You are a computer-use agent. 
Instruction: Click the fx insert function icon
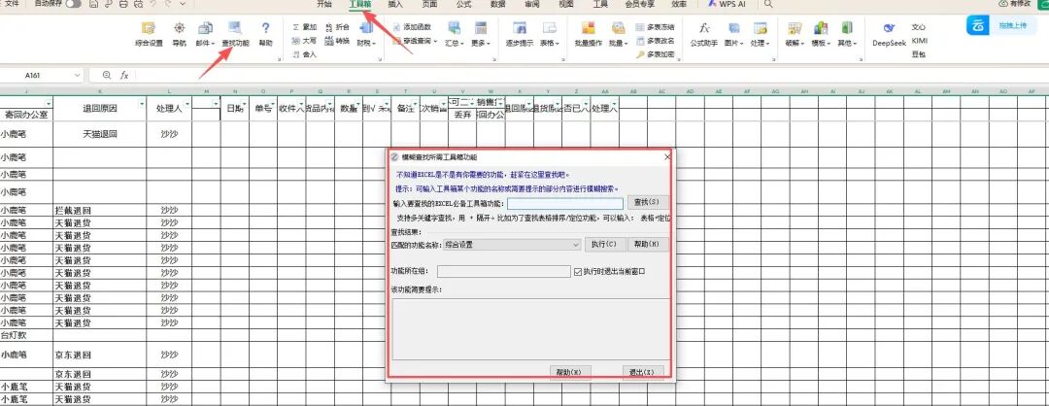click(x=124, y=76)
